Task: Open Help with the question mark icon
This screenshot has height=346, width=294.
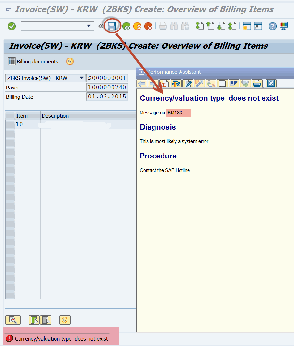Action: pyautogui.click(x=272, y=26)
